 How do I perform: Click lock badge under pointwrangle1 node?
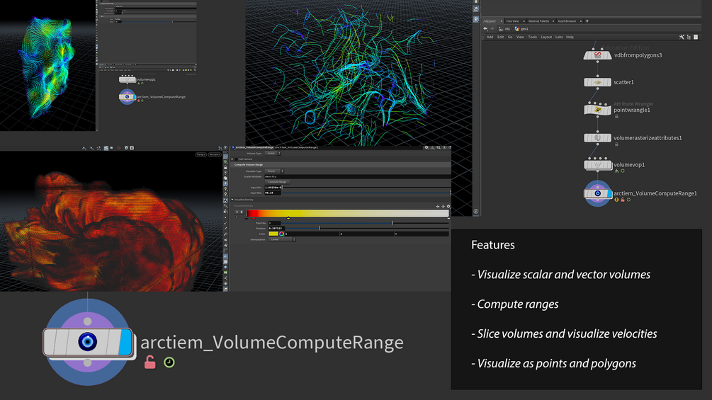coord(616,117)
